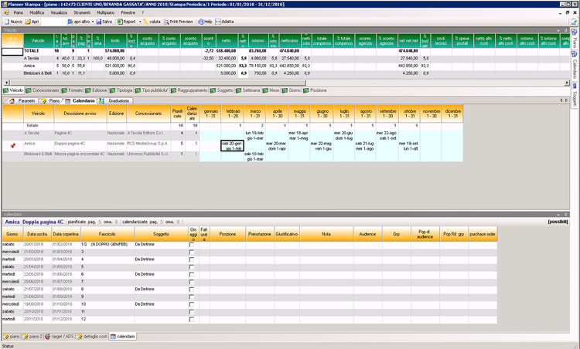Open a plan with Apri icon
Screen dimensions: 580x349
[30, 22]
